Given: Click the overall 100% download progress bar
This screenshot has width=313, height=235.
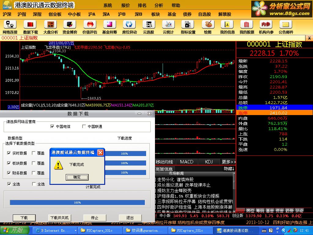Looking at the screenshot, I should click(77, 203).
